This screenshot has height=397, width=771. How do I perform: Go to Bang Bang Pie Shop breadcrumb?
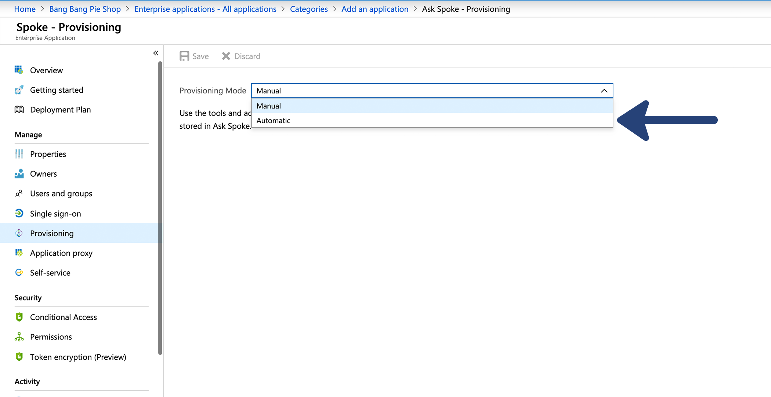pos(85,9)
